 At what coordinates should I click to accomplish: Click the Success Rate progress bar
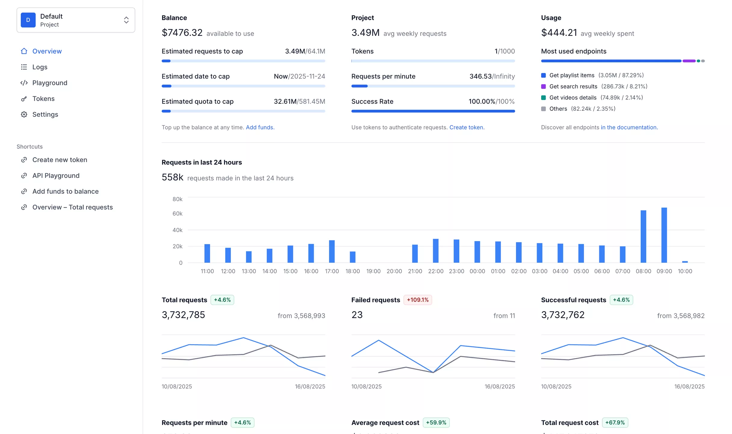433,111
